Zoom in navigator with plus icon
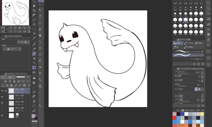212x127 pixels. (x=15, y=28)
